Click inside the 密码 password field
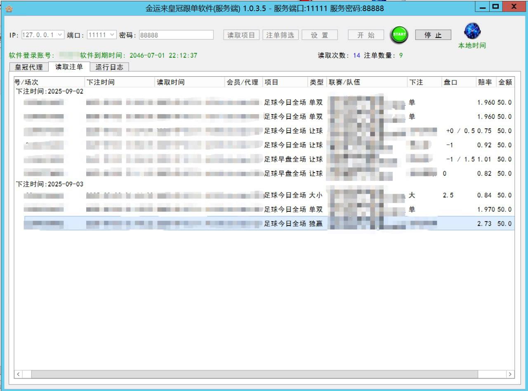 [x=175, y=35]
